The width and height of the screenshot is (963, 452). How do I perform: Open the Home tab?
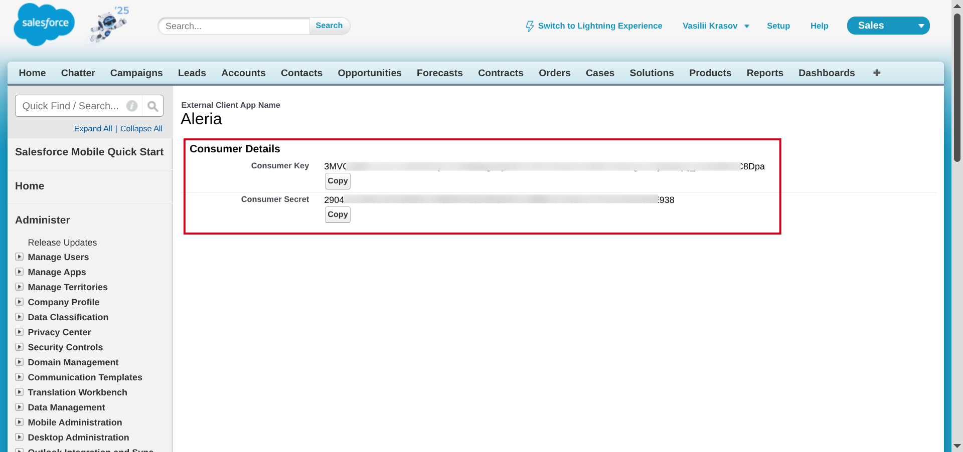tap(32, 73)
